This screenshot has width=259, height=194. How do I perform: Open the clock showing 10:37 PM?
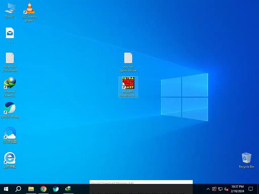click(237, 189)
